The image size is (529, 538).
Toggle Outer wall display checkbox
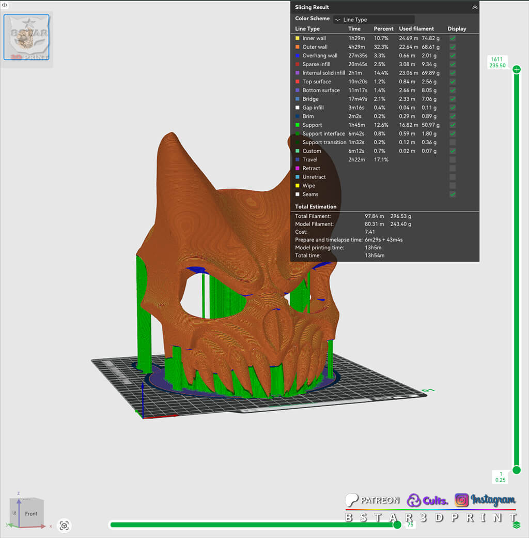pos(453,47)
